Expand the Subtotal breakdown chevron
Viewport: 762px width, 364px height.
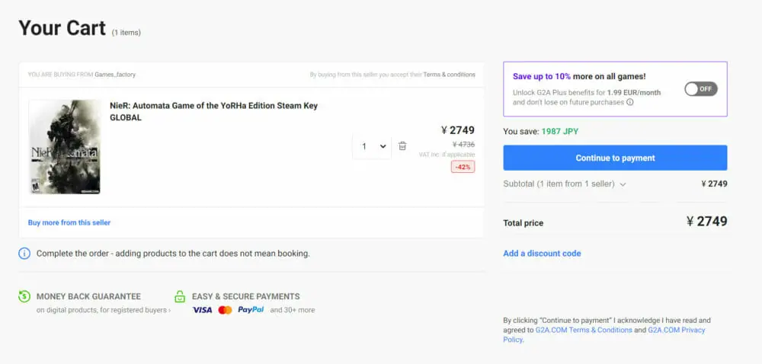coord(623,184)
